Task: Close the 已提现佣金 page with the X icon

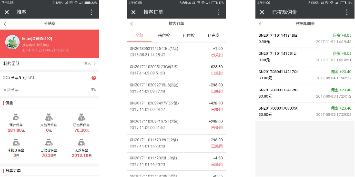Action: 262,12
